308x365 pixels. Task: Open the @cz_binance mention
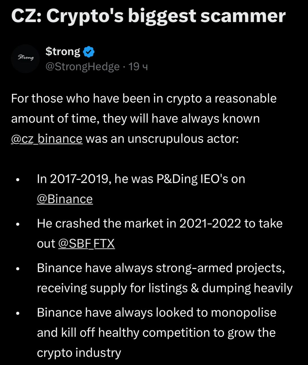point(47,139)
